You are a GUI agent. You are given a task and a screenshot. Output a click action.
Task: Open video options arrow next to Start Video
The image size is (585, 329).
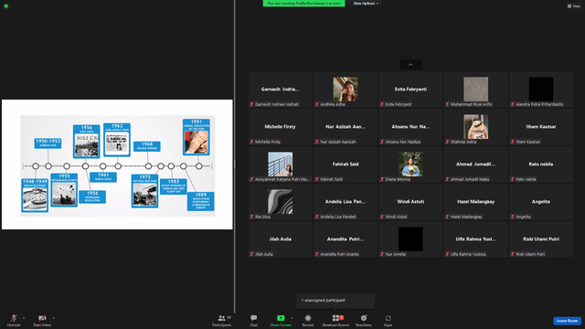[53, 318]
